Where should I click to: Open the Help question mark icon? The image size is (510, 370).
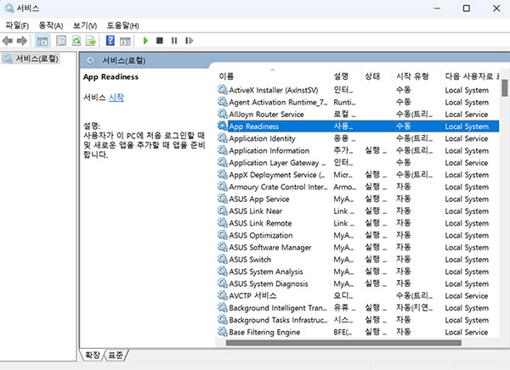[x=110, y=41]
